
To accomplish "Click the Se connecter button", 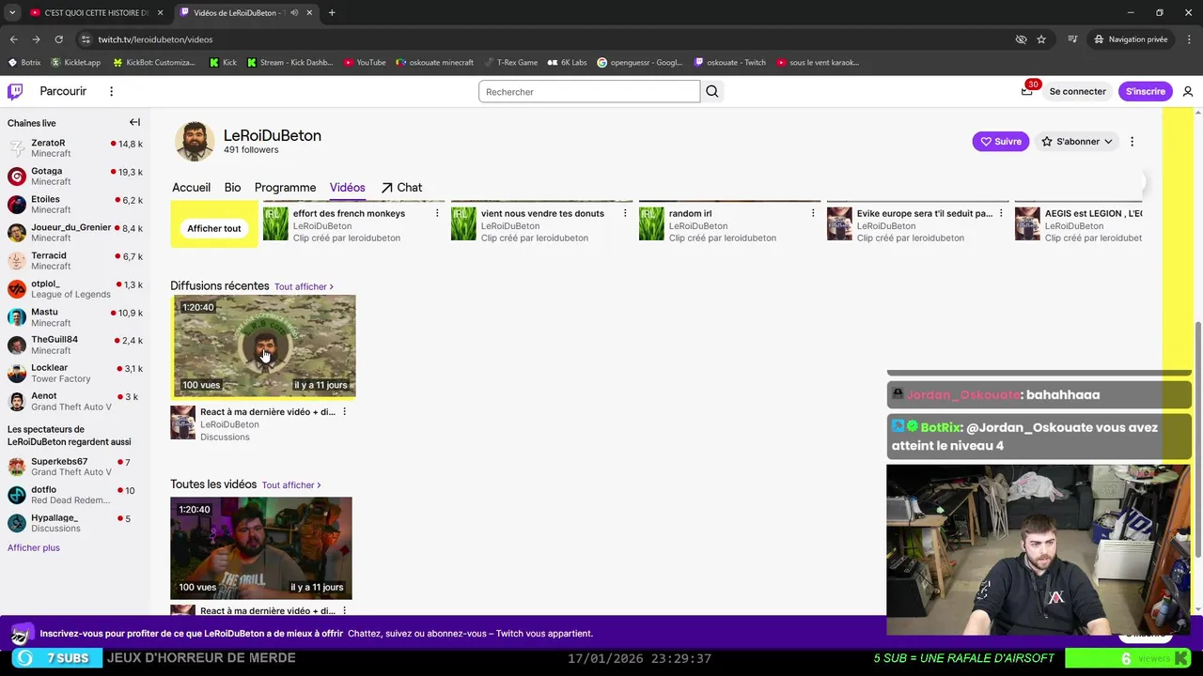I will pyautogui.click(x=1077, y=91).
